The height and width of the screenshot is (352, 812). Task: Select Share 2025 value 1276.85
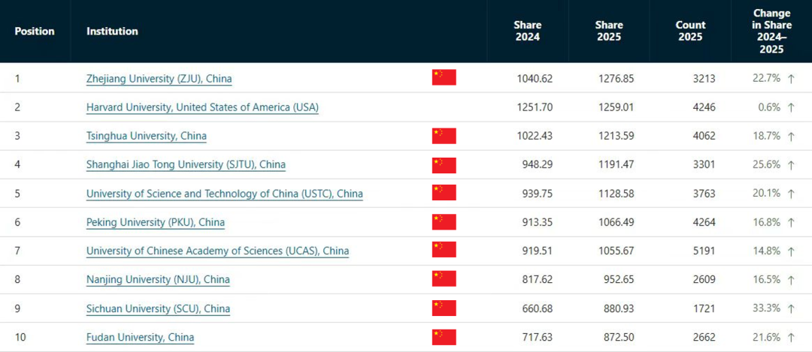click(616, 79)
